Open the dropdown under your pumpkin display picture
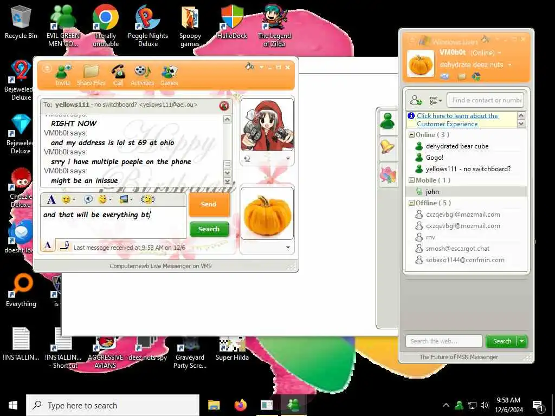The width and height of the screenshot is (555, 416). [288, 248]
